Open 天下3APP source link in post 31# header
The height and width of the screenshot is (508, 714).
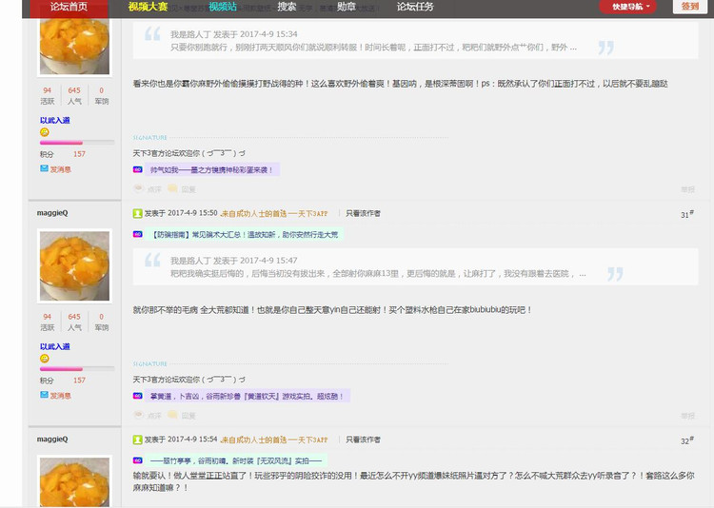click(273, 213)
